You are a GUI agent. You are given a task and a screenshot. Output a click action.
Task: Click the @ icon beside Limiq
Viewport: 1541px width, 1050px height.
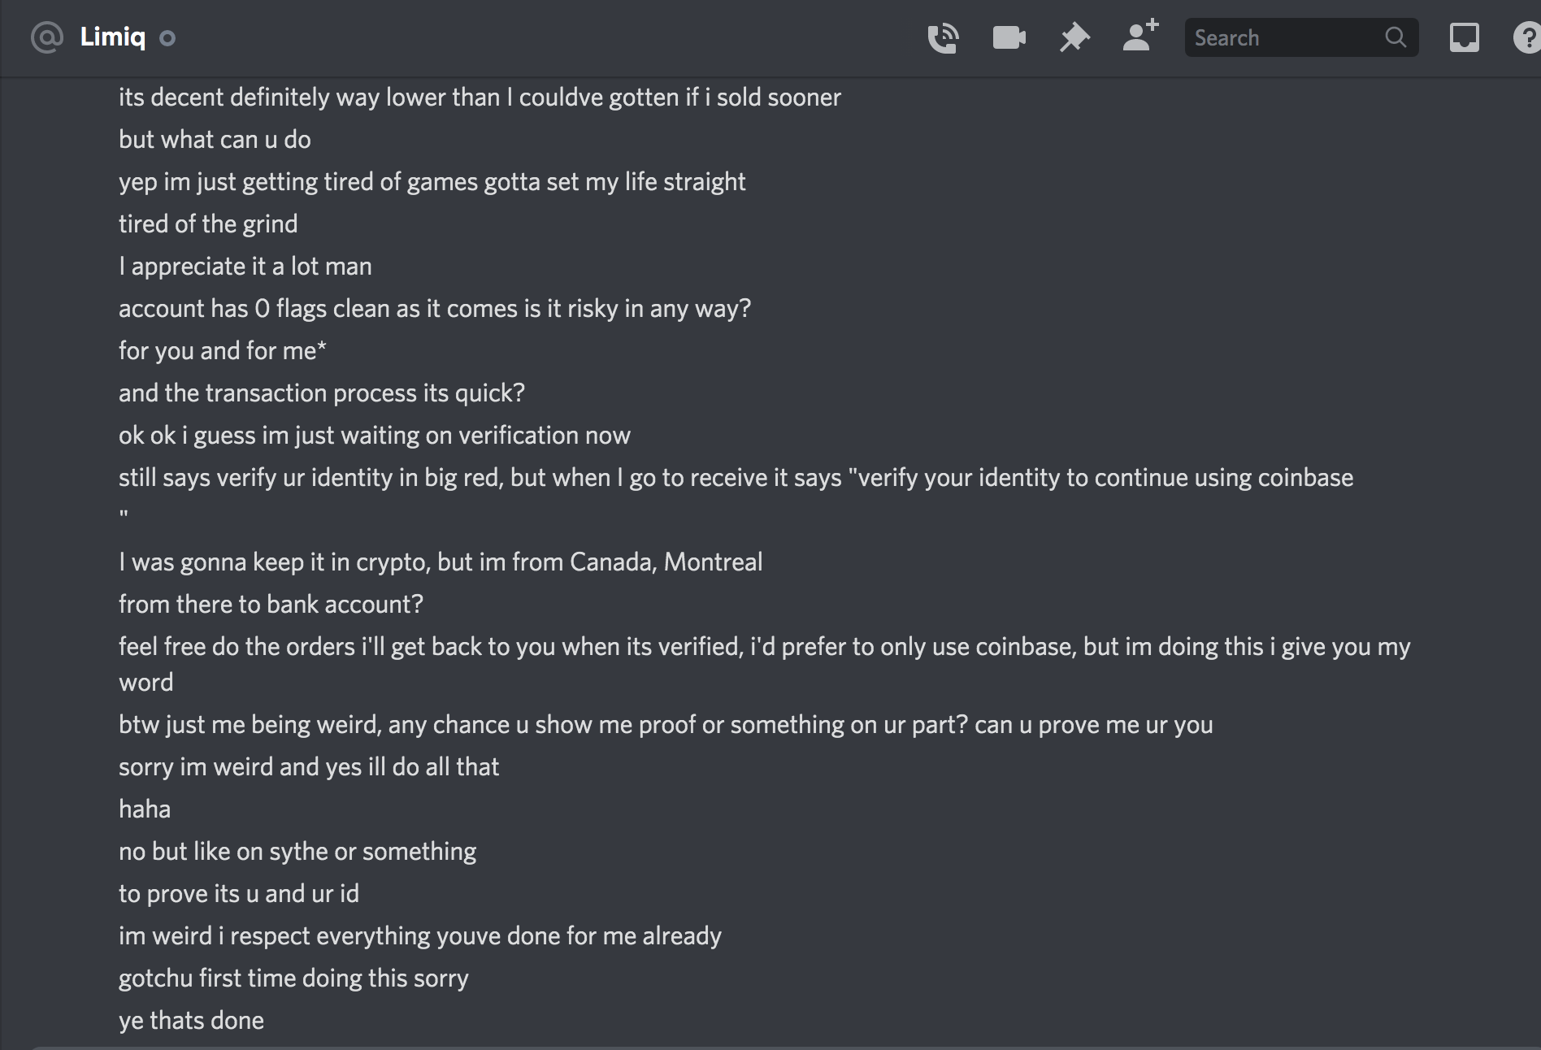pyautogui.click(x=47, y=37)
